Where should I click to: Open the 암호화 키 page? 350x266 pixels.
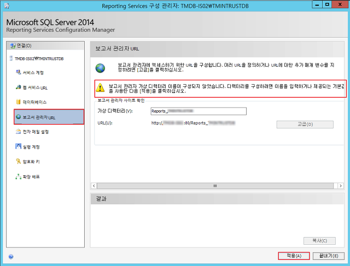click(x=31, y=162)
